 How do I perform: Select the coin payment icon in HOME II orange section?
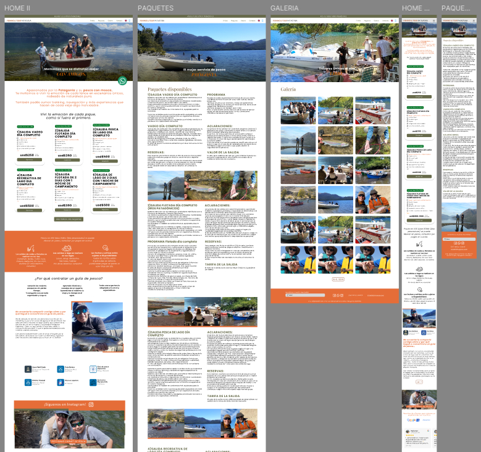(x=105, y=248)
